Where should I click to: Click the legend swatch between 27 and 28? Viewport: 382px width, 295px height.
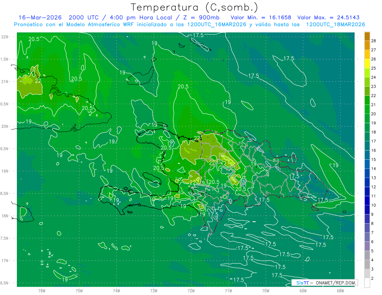[x=367, y=45]
